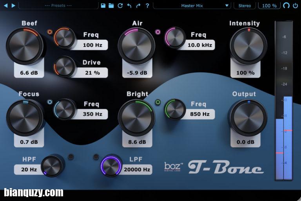Click the output level meter

click(x=284, y=100)
